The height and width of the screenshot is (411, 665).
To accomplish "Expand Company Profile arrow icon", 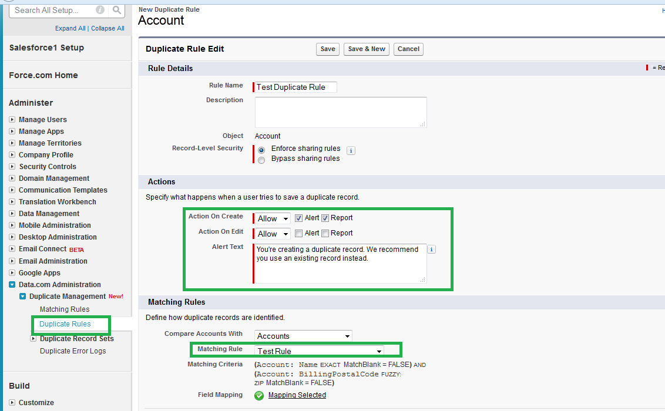I will pyautogui.click(x=12, y=154).
